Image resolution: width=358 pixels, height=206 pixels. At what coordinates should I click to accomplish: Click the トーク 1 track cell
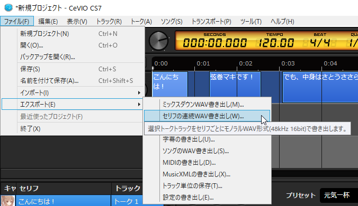click(127, 201)
